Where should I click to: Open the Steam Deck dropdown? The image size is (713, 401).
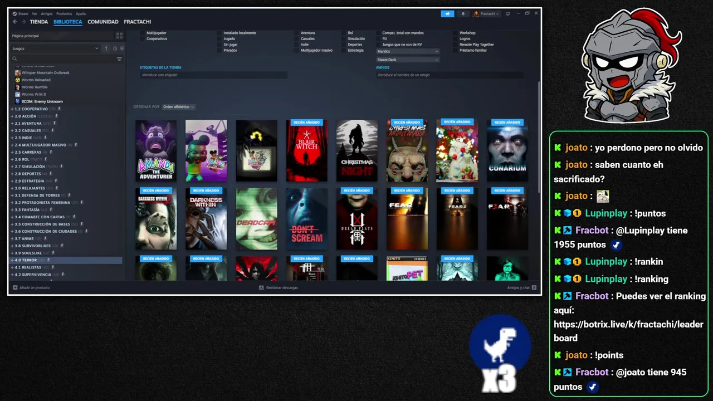point(408,60)
